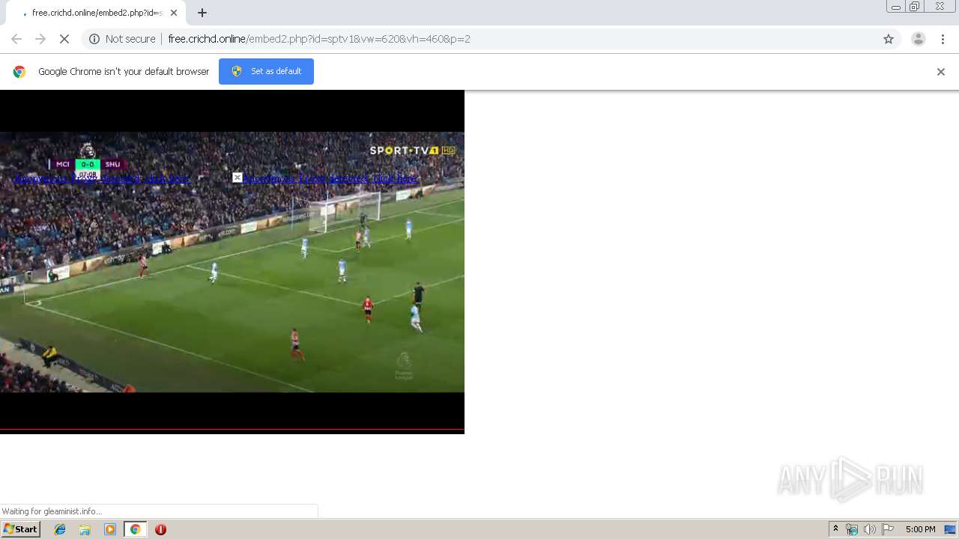
Task: Click the red Opera icon in taskbar
Action: click(x=160, y=529)
